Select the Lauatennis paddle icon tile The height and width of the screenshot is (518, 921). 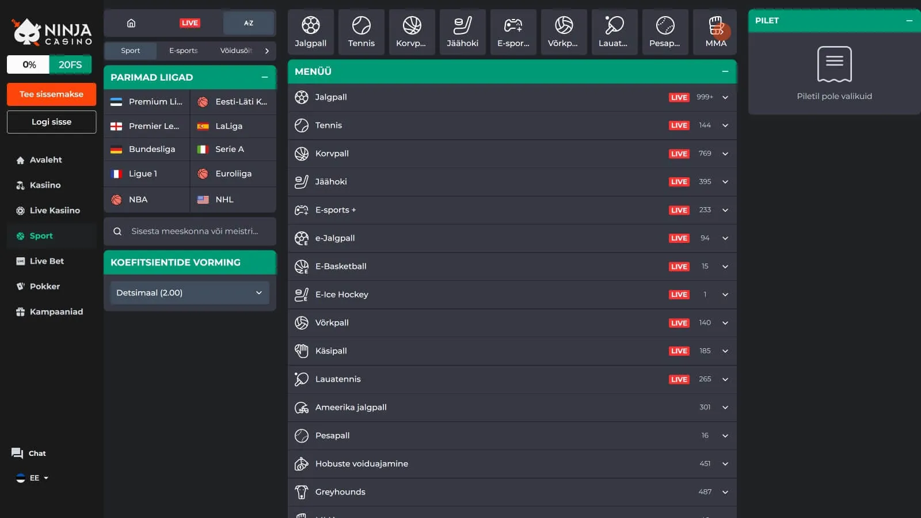tap(613, 32)
